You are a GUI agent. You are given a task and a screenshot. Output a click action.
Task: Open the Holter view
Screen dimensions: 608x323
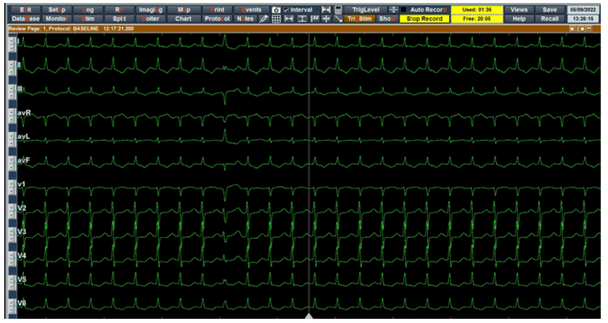point(151,19)
